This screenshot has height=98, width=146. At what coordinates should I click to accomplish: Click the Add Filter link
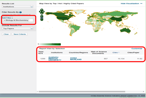click(7, 18)
